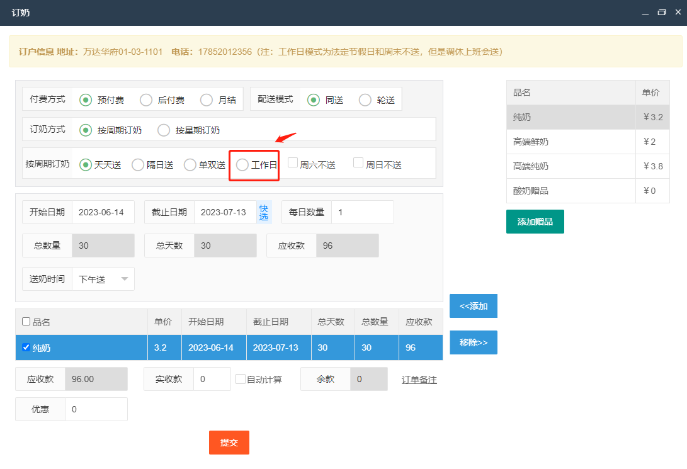Viewport: 687px width, 469px height.
Task: Toggle the 品名 header select-all checkbox
Action: (26, 322)
